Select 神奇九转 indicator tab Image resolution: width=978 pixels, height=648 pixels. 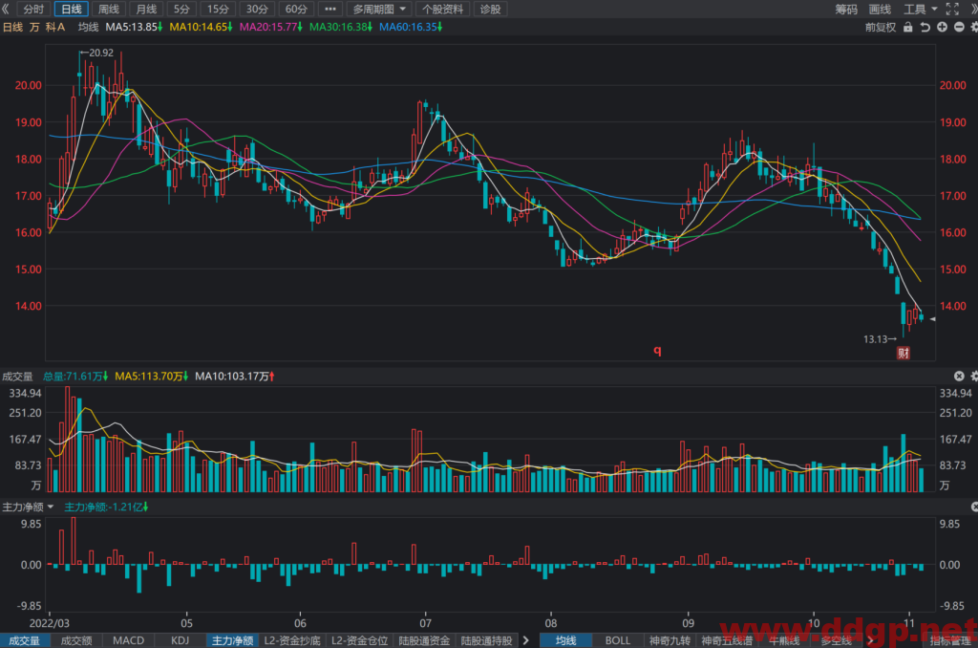point(670,640)
